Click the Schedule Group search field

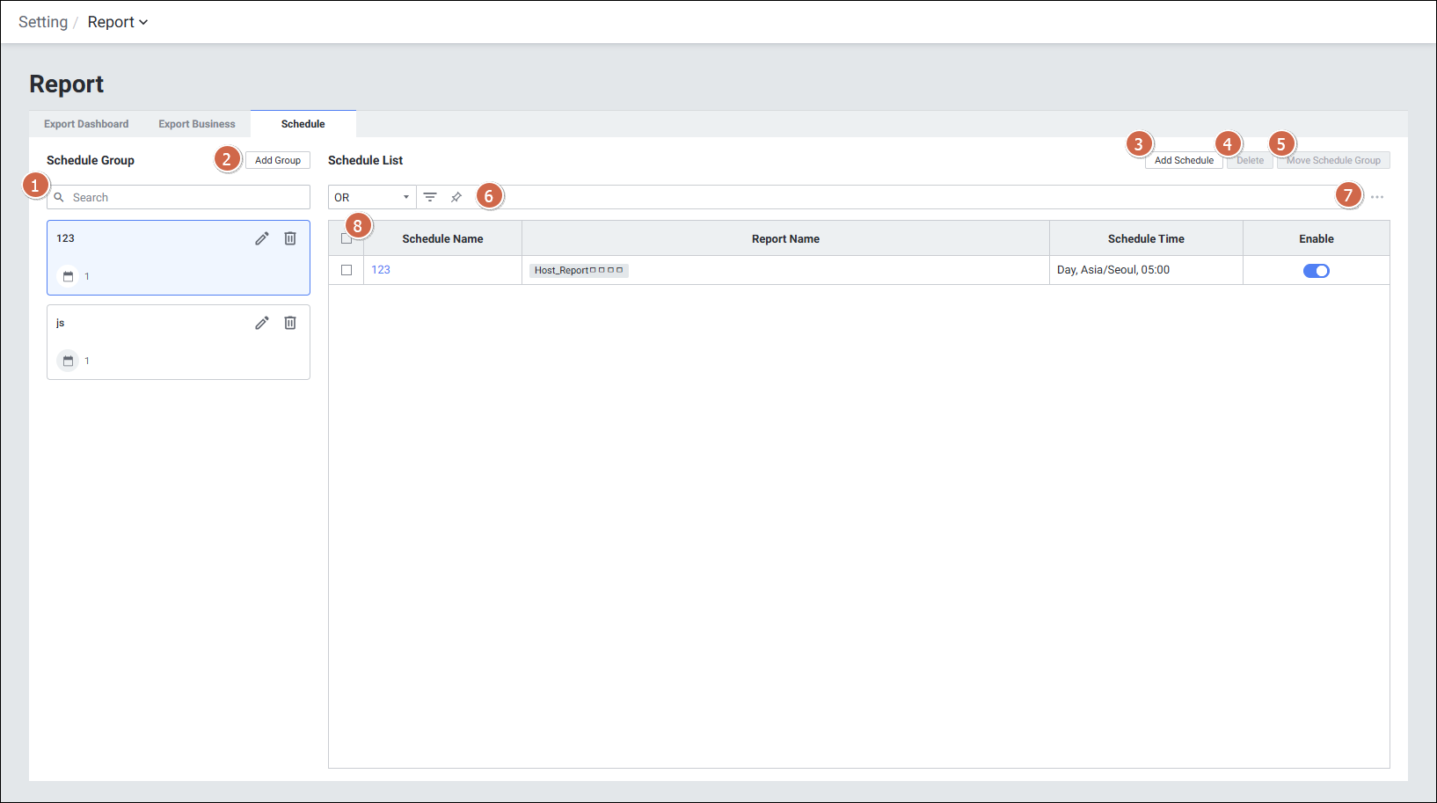pyautogui.click(x=186, y=197)
